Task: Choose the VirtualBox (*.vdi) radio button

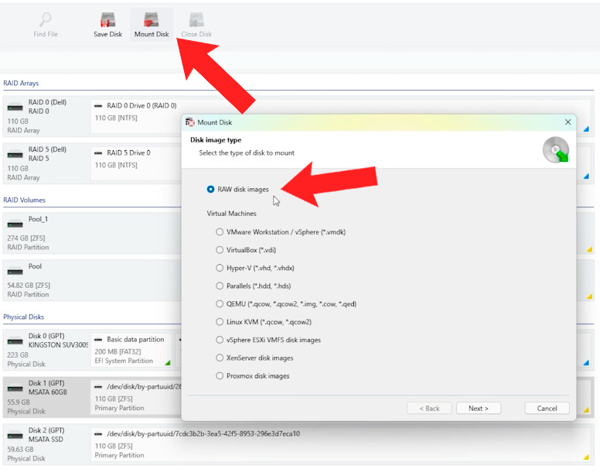Action: click(x=220, y=250)
